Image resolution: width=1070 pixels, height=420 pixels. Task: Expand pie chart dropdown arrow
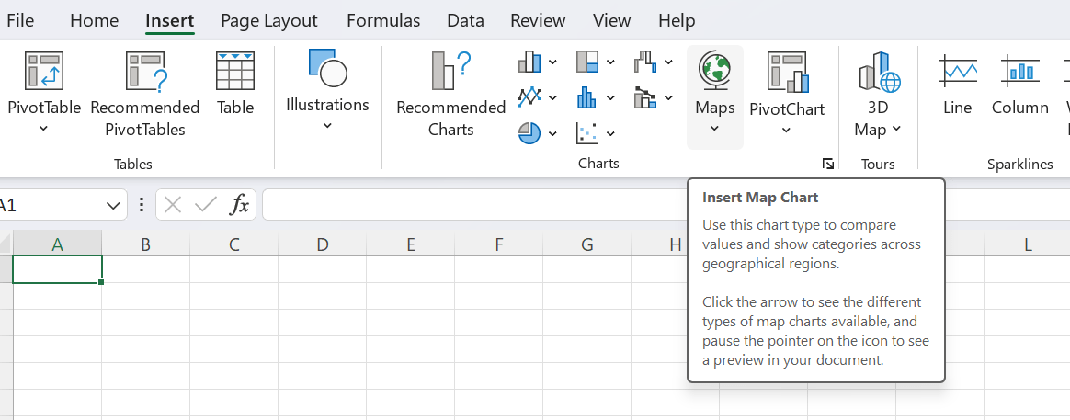point(552,133)
